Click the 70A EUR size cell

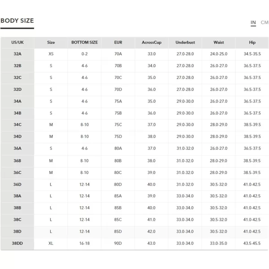pyautogui.click(x=118, y=54)
